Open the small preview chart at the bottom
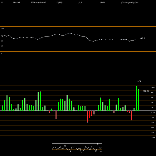This screenshot has height=156, width=156. point(77,149)
